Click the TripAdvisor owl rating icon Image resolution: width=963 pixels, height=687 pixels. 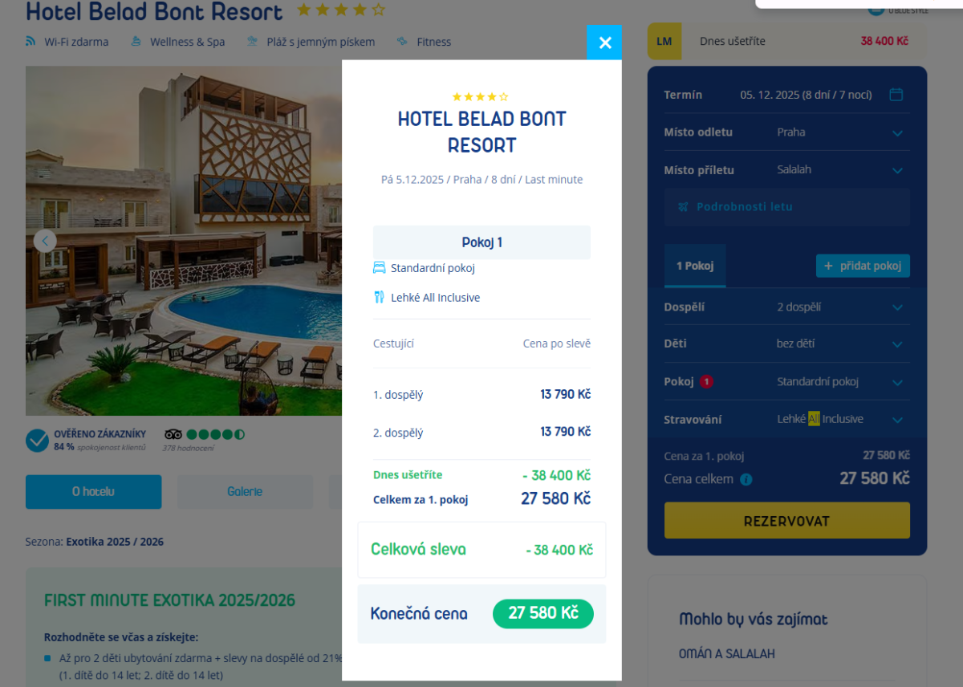tap(173, 434)
